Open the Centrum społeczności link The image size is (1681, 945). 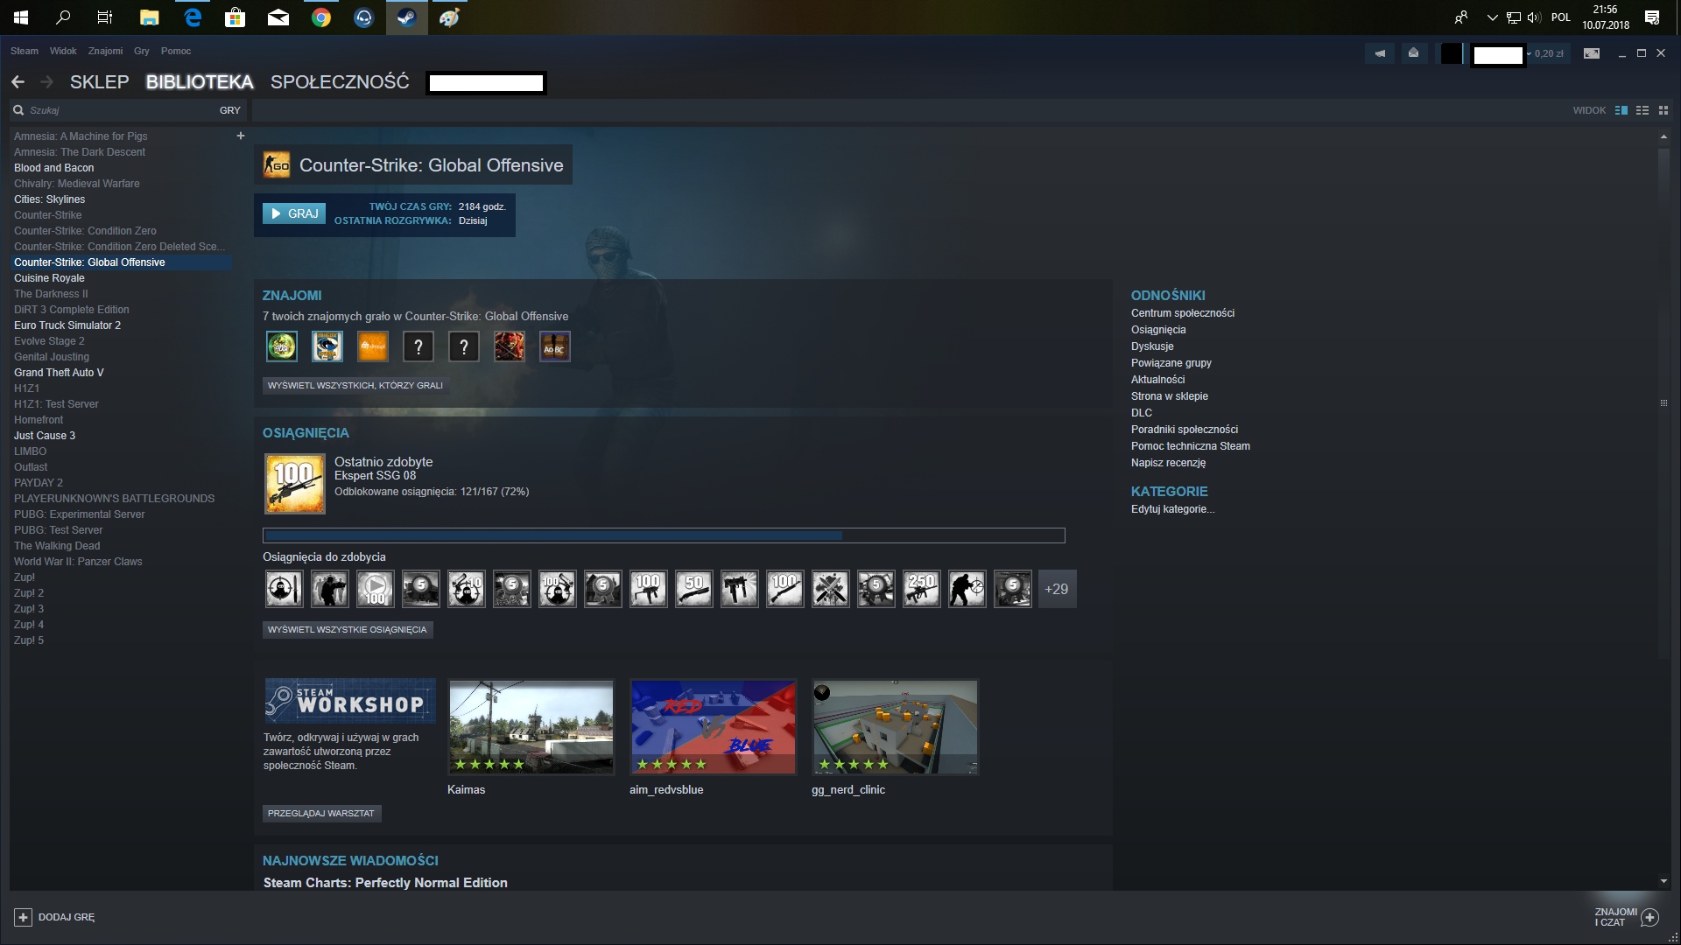point(1182,312)
